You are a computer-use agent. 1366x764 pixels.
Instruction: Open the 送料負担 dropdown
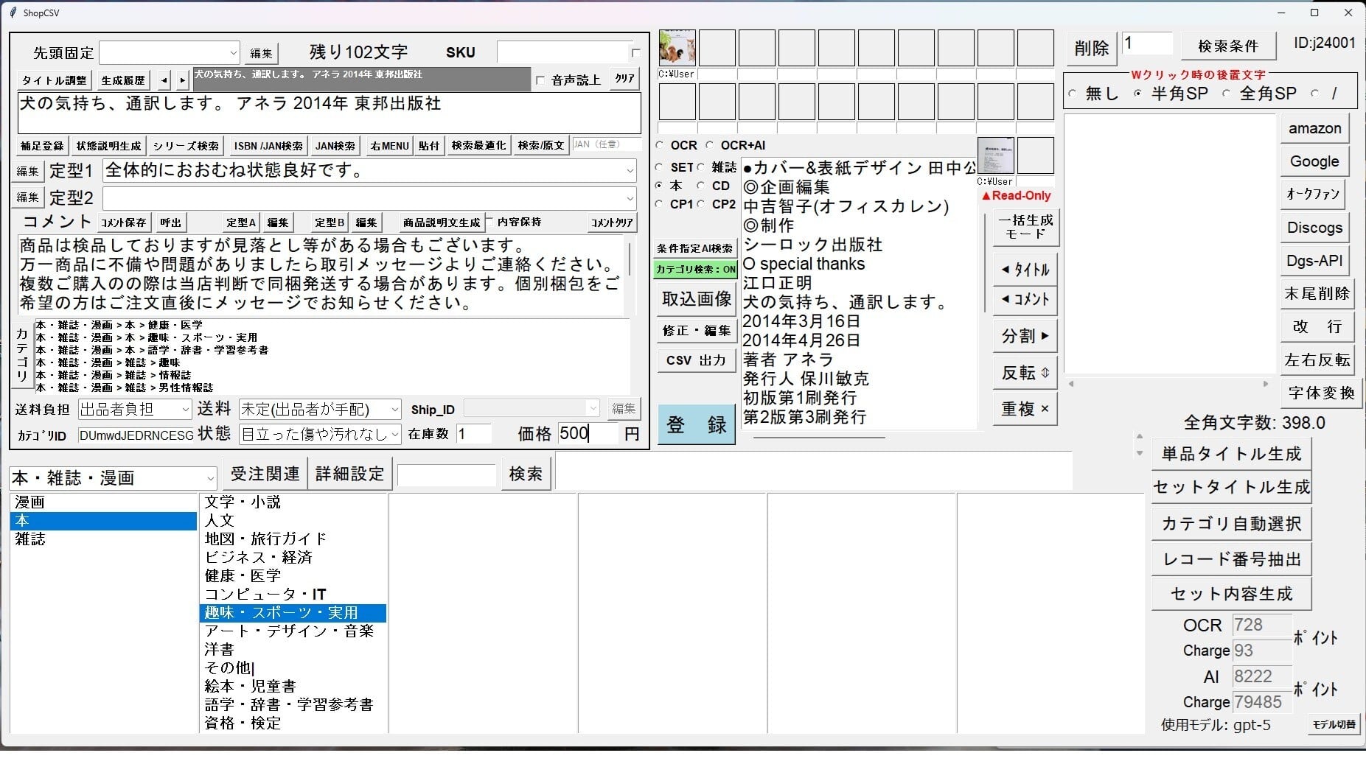(185, 410)
